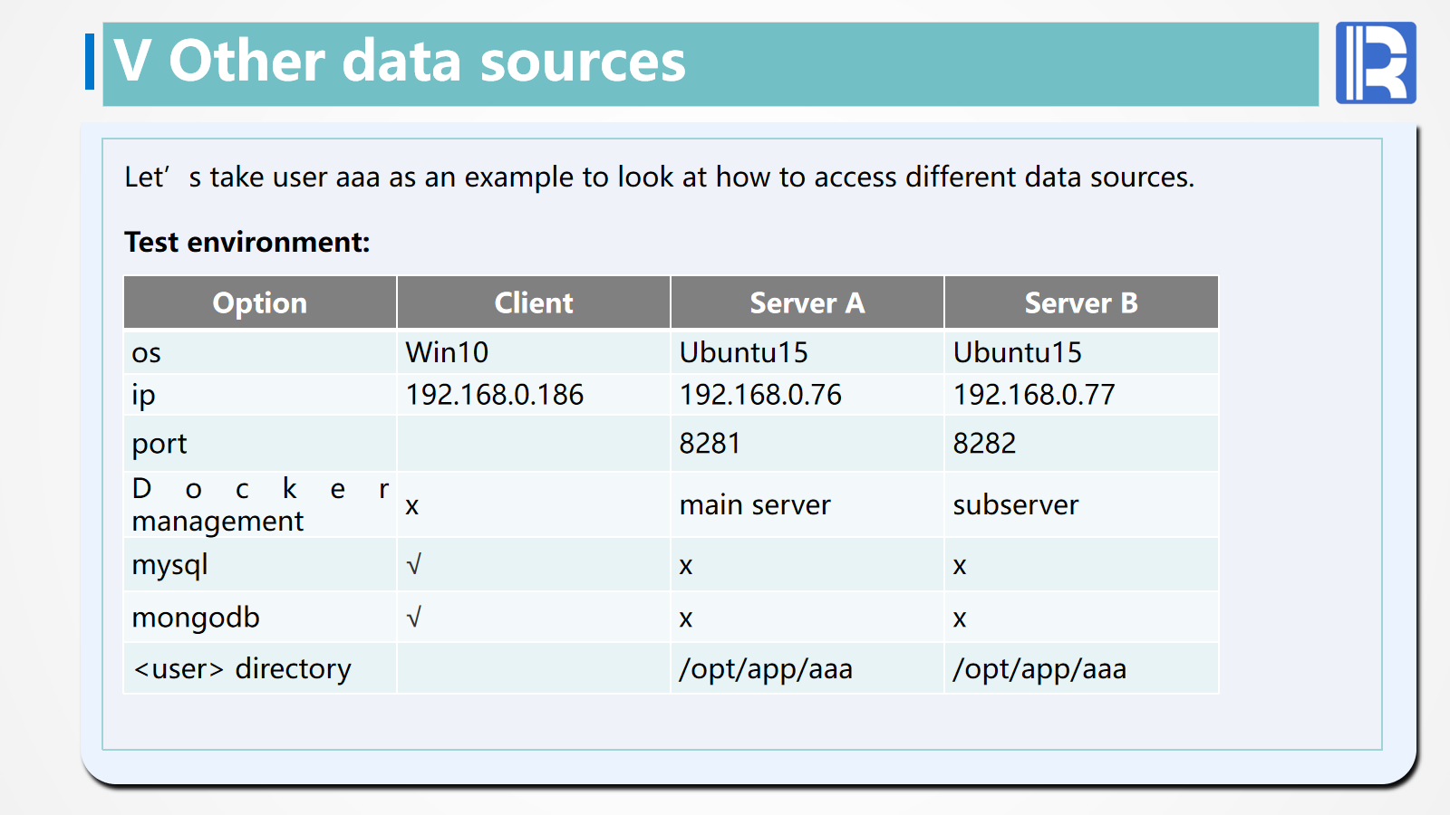Click the Server A /opt/app/aaa directory path
1450x815 pixels.
click(x=766, y=669)
